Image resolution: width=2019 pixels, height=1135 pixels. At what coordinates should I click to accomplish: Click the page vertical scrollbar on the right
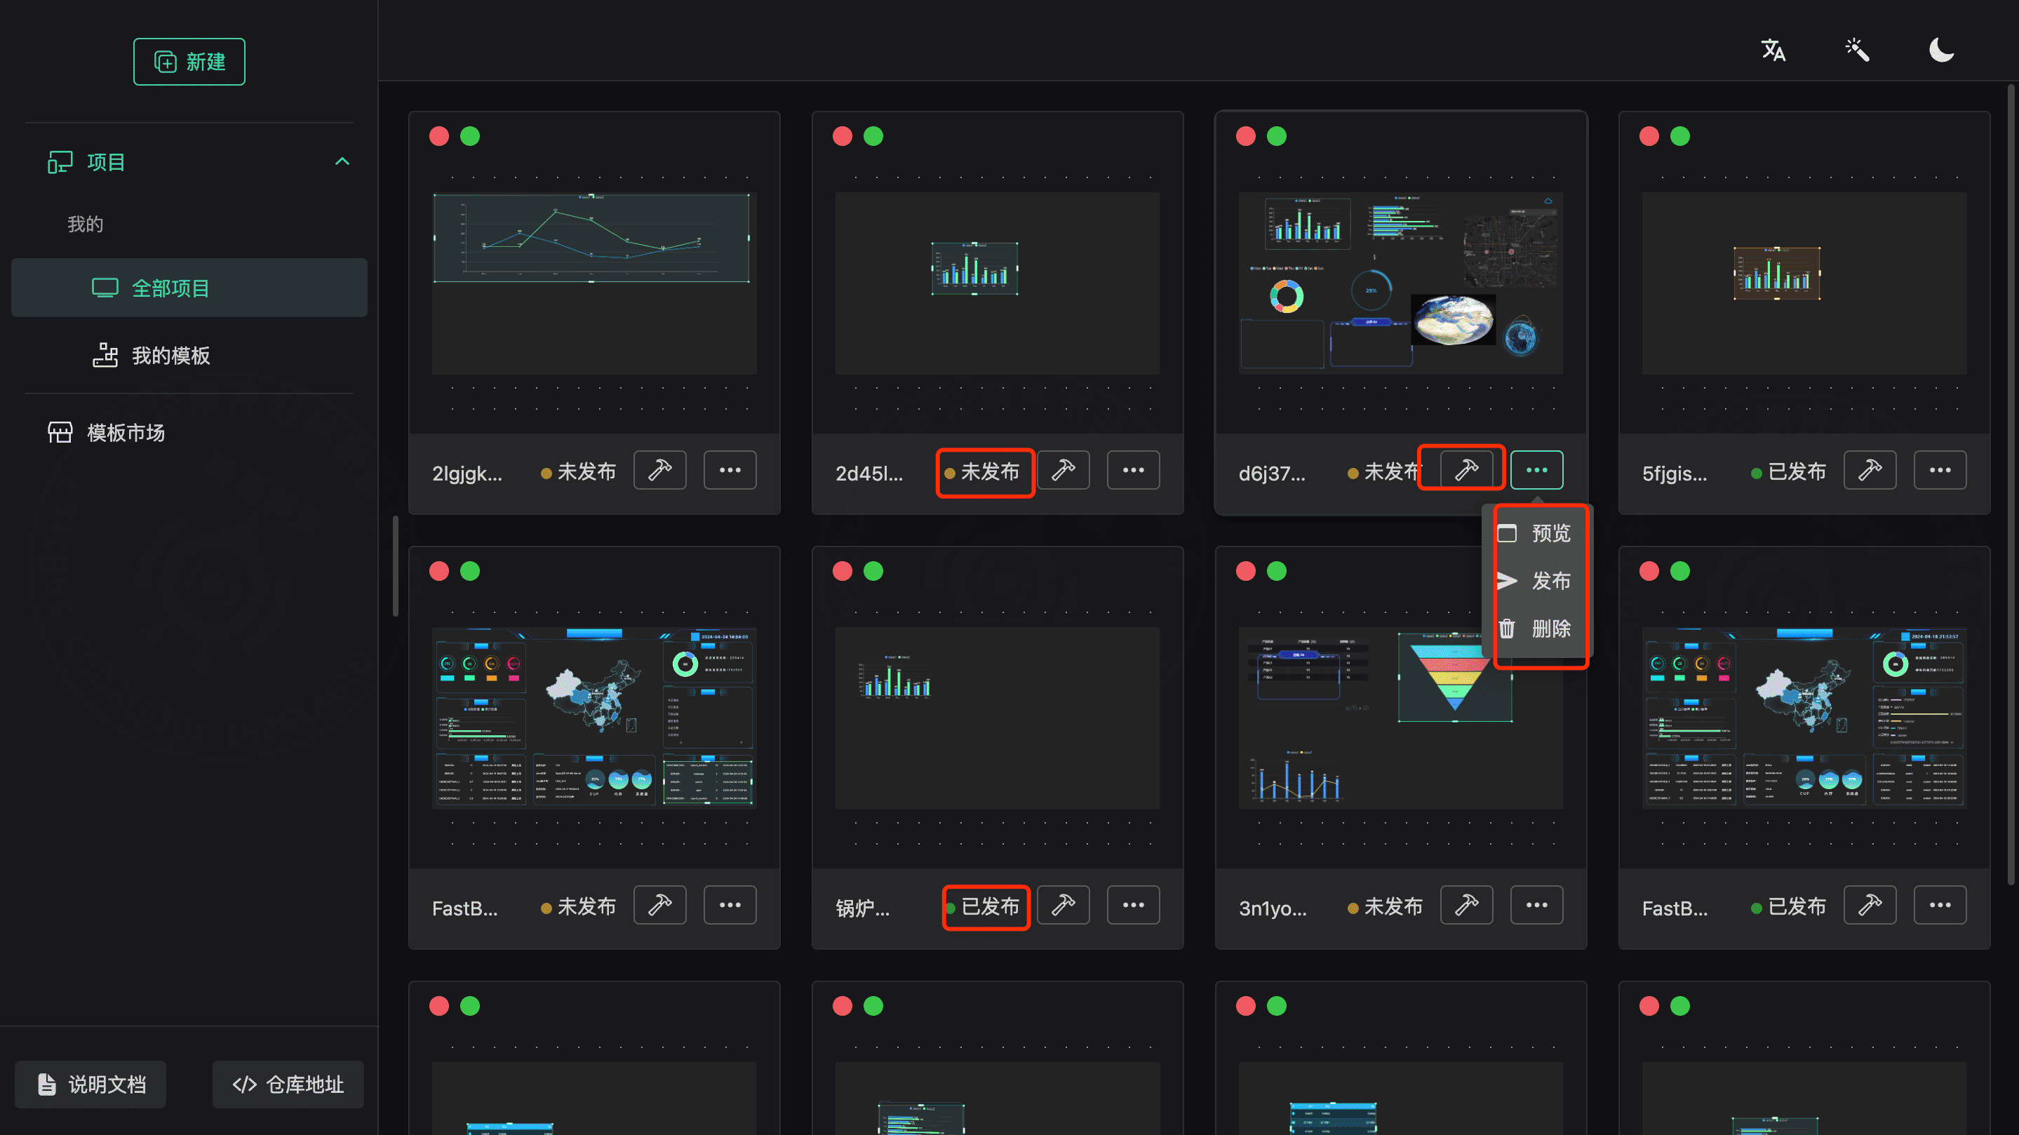click(x=2013, y=486)
